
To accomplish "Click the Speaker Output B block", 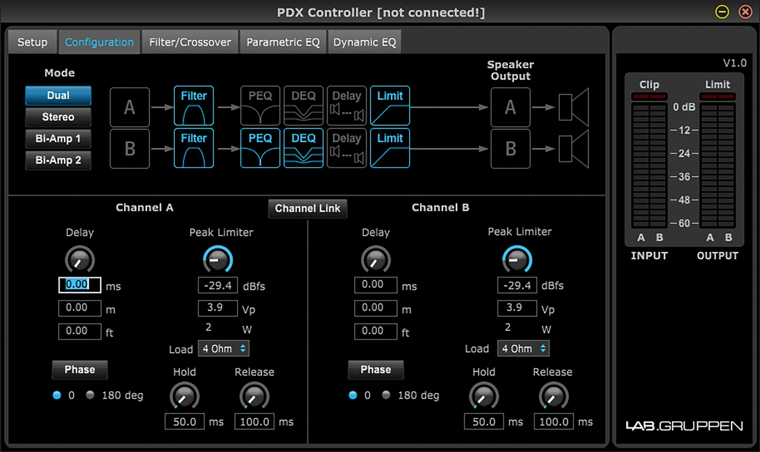I will click(x=510, y=149).
